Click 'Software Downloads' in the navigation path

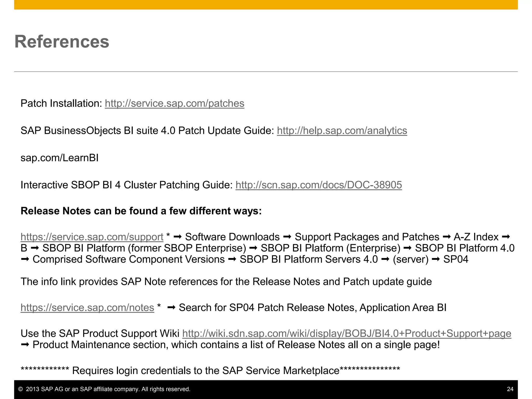232,237
